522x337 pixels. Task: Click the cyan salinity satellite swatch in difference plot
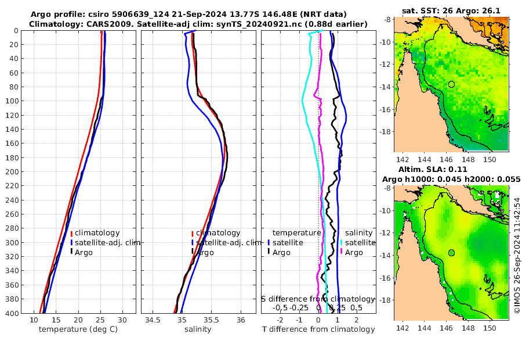pos(341,242)
